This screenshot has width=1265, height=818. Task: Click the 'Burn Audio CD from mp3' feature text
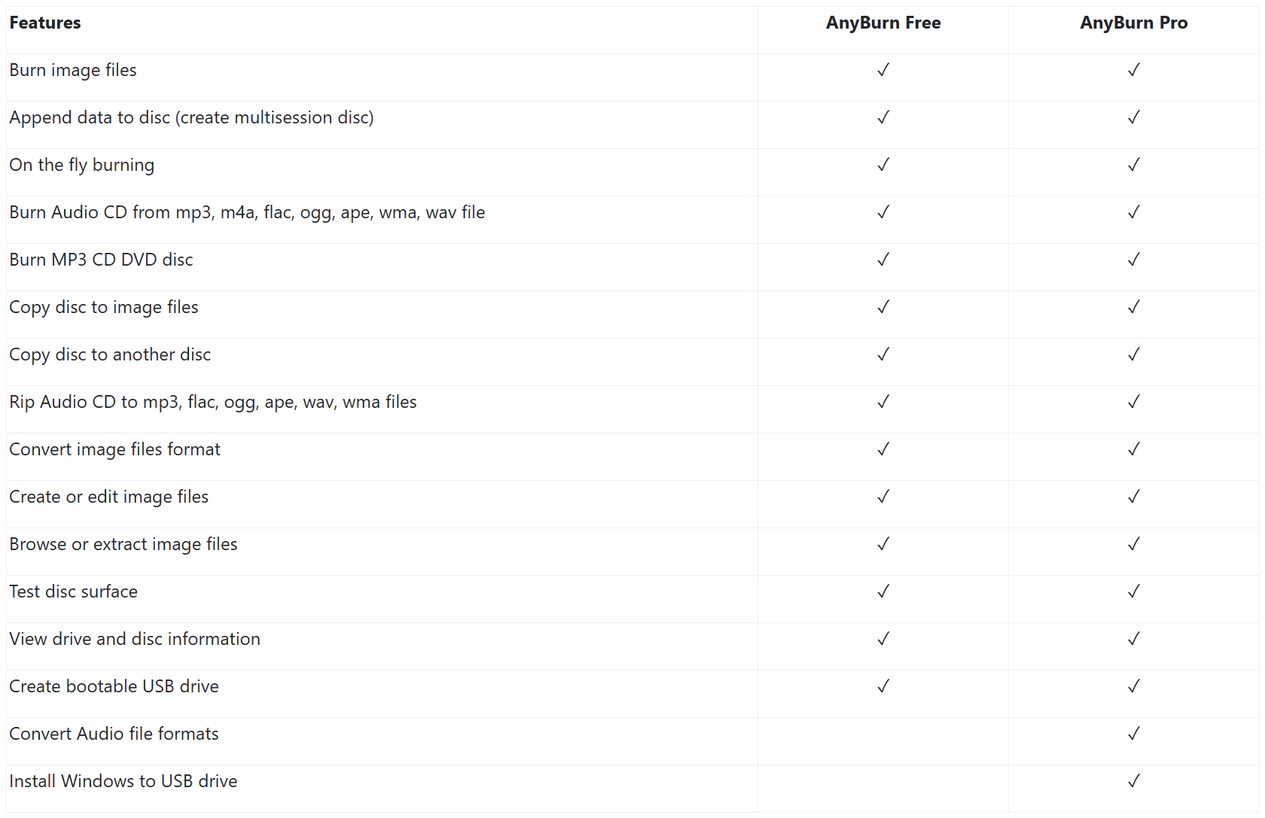[247, 212]
